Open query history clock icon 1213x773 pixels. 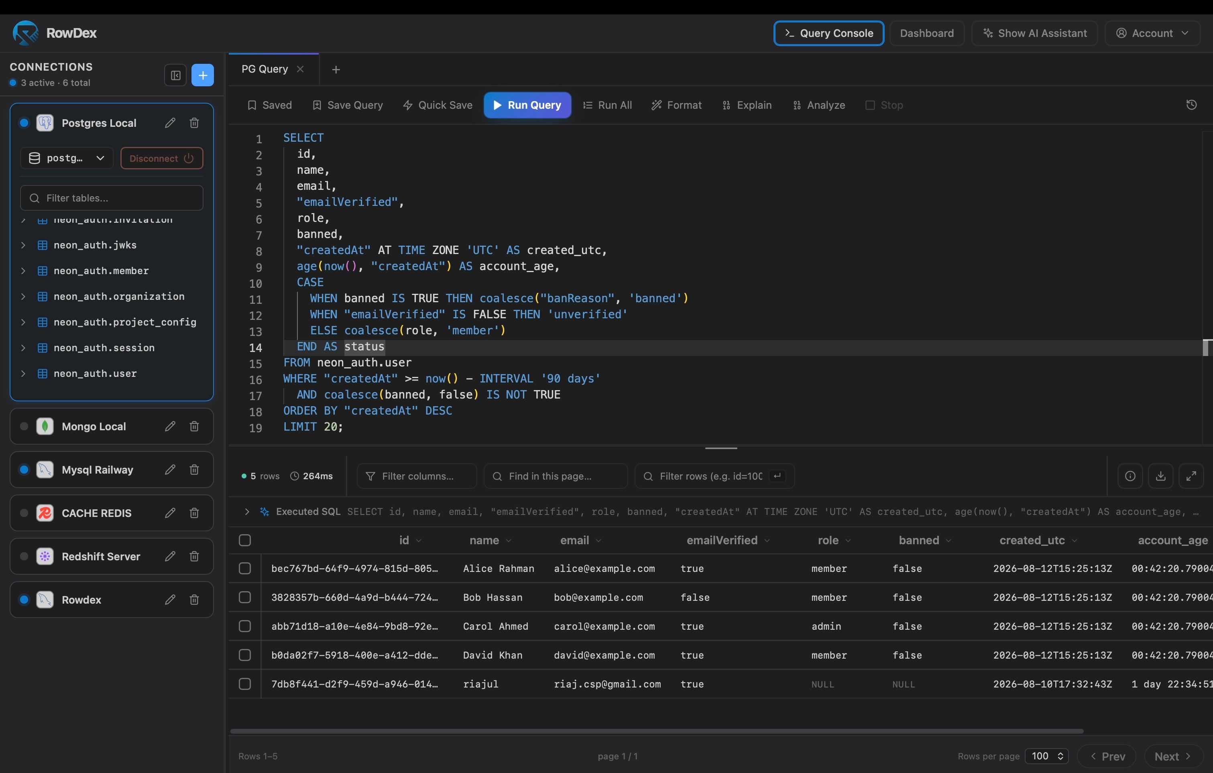click(x=1191, y=105)
